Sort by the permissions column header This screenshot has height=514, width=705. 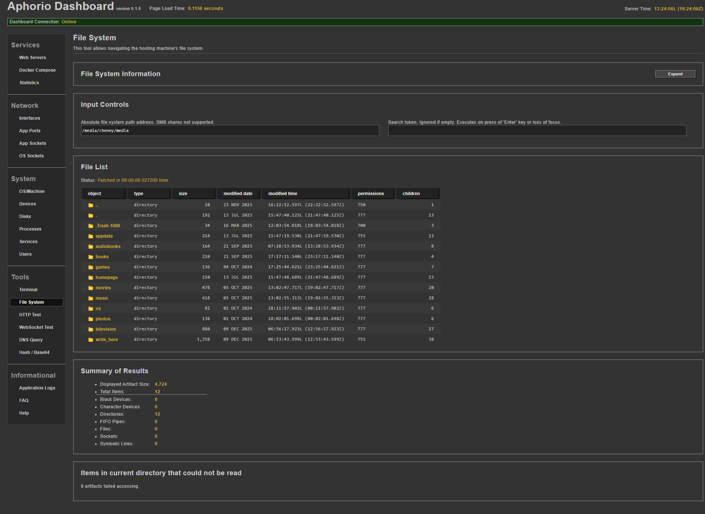[371, 194]
